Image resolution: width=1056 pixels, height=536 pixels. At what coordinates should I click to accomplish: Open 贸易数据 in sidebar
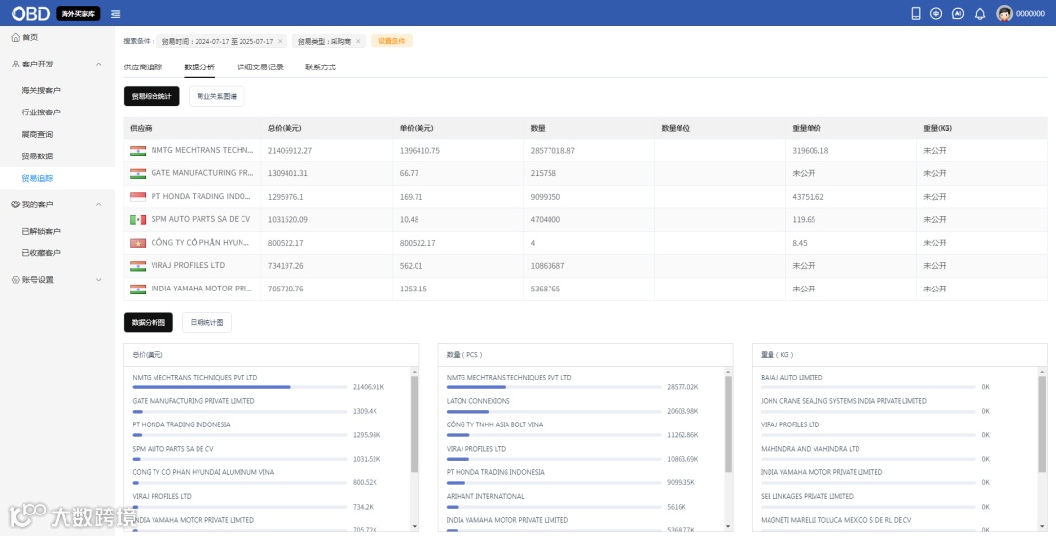[37, 156]
